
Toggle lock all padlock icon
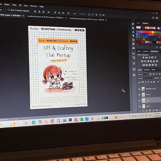click(154, 82)
